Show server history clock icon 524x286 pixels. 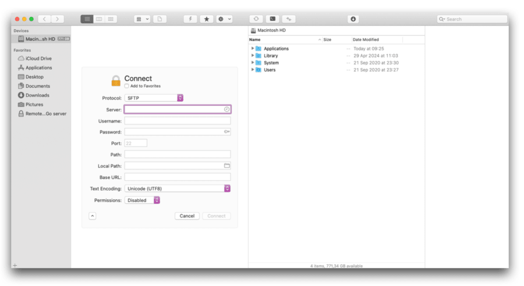(x=226, y=109)
